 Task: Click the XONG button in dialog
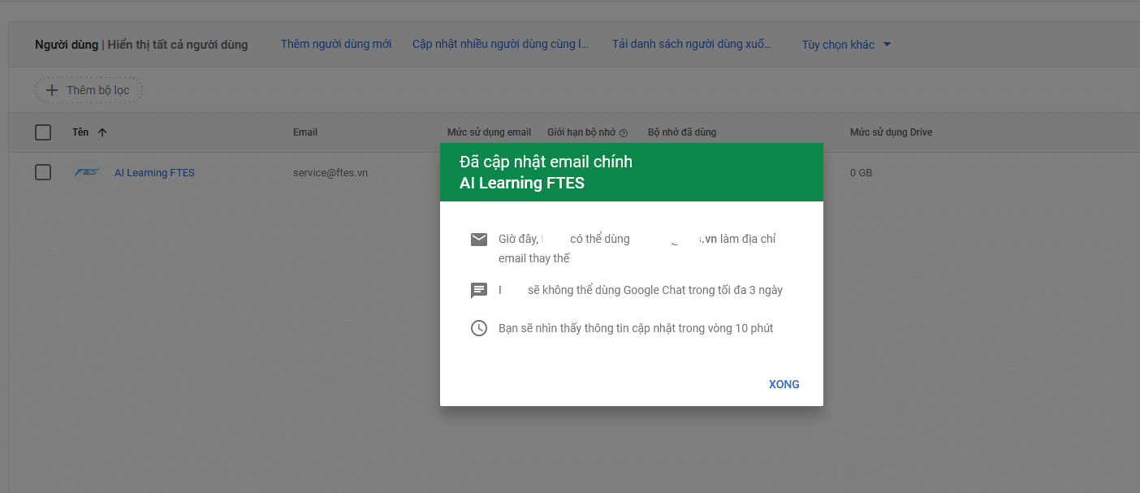(x=784, y=384)
